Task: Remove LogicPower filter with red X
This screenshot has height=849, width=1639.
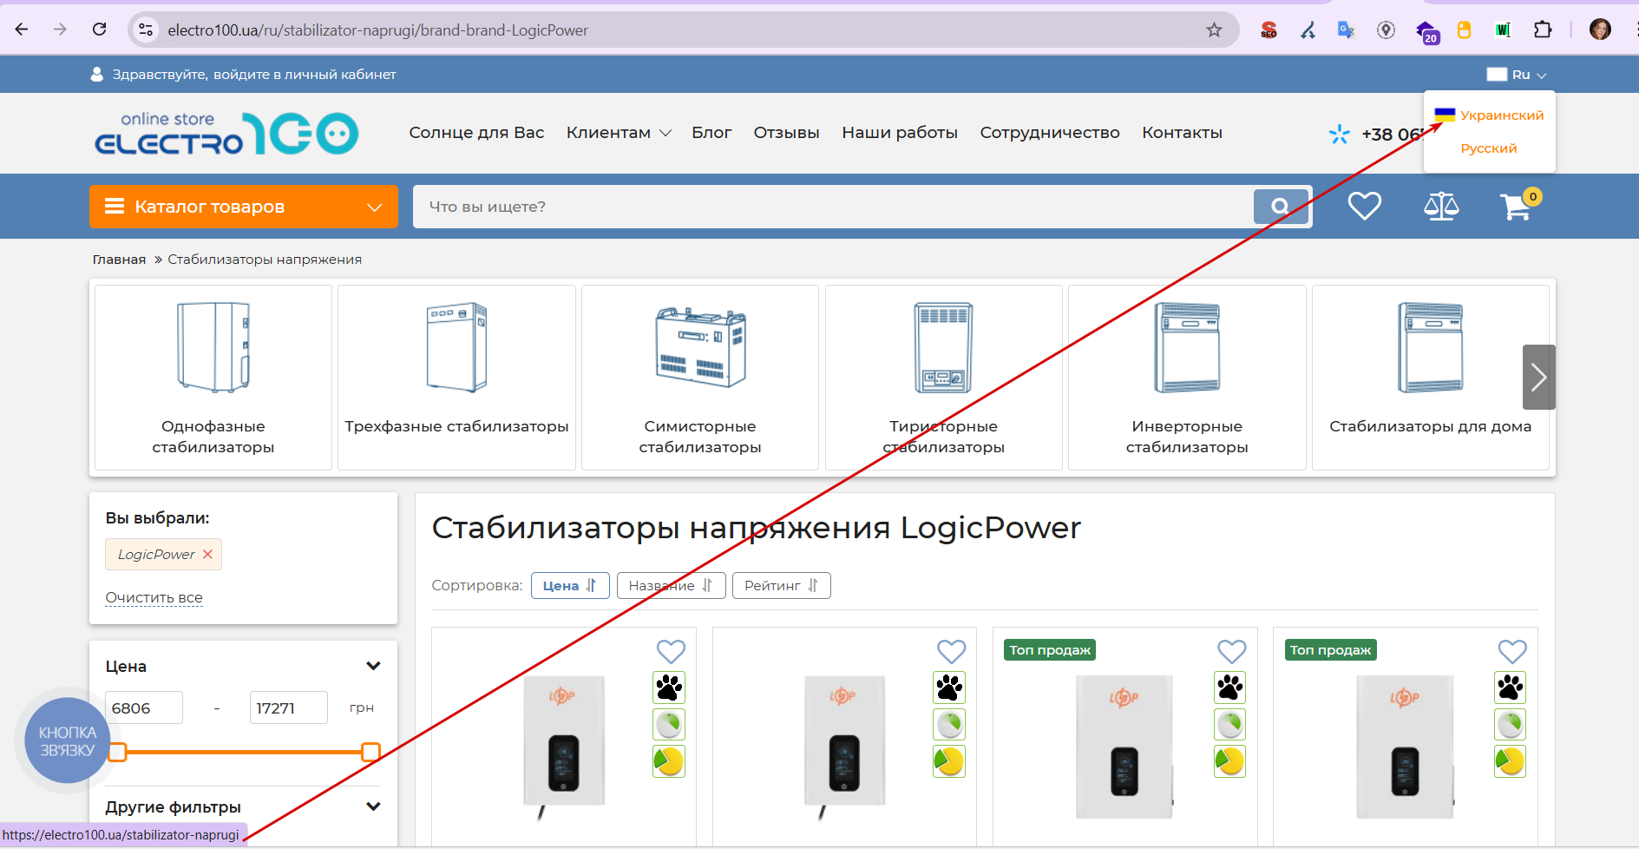Action: (x=207, y=554)
